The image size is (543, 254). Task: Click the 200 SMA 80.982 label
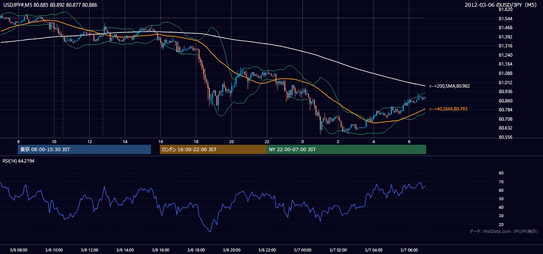(450, 86)
